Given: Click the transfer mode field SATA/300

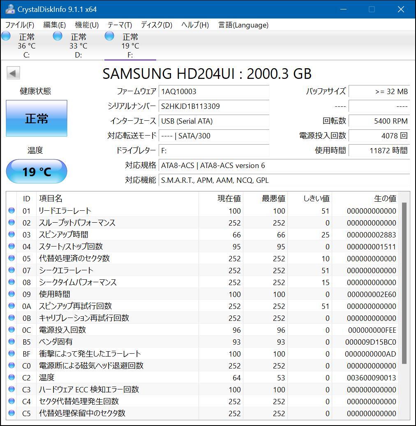Looking at the screenshot, I should pyautogui.click(x=214, y=136).
